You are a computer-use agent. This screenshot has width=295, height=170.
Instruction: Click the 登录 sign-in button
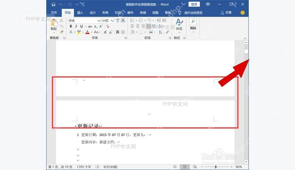(194, 4)
